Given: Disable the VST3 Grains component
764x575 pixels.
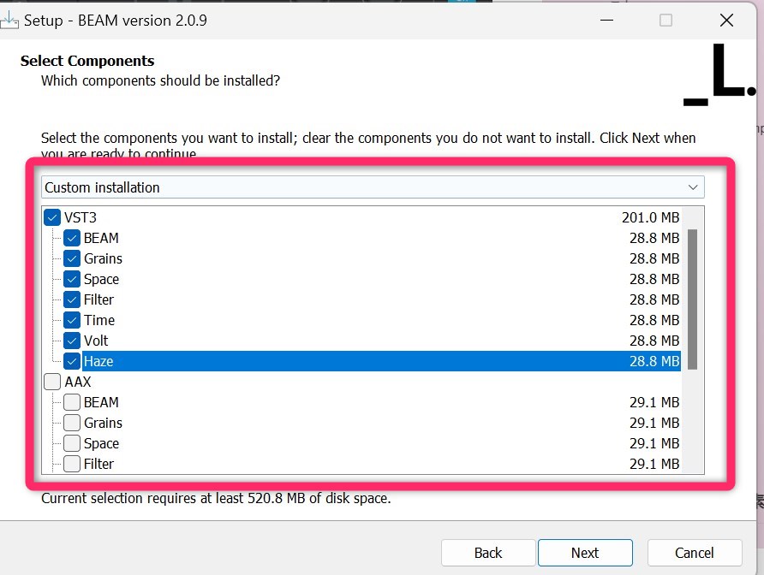Looking at the screenshot, I should [72, 258].
